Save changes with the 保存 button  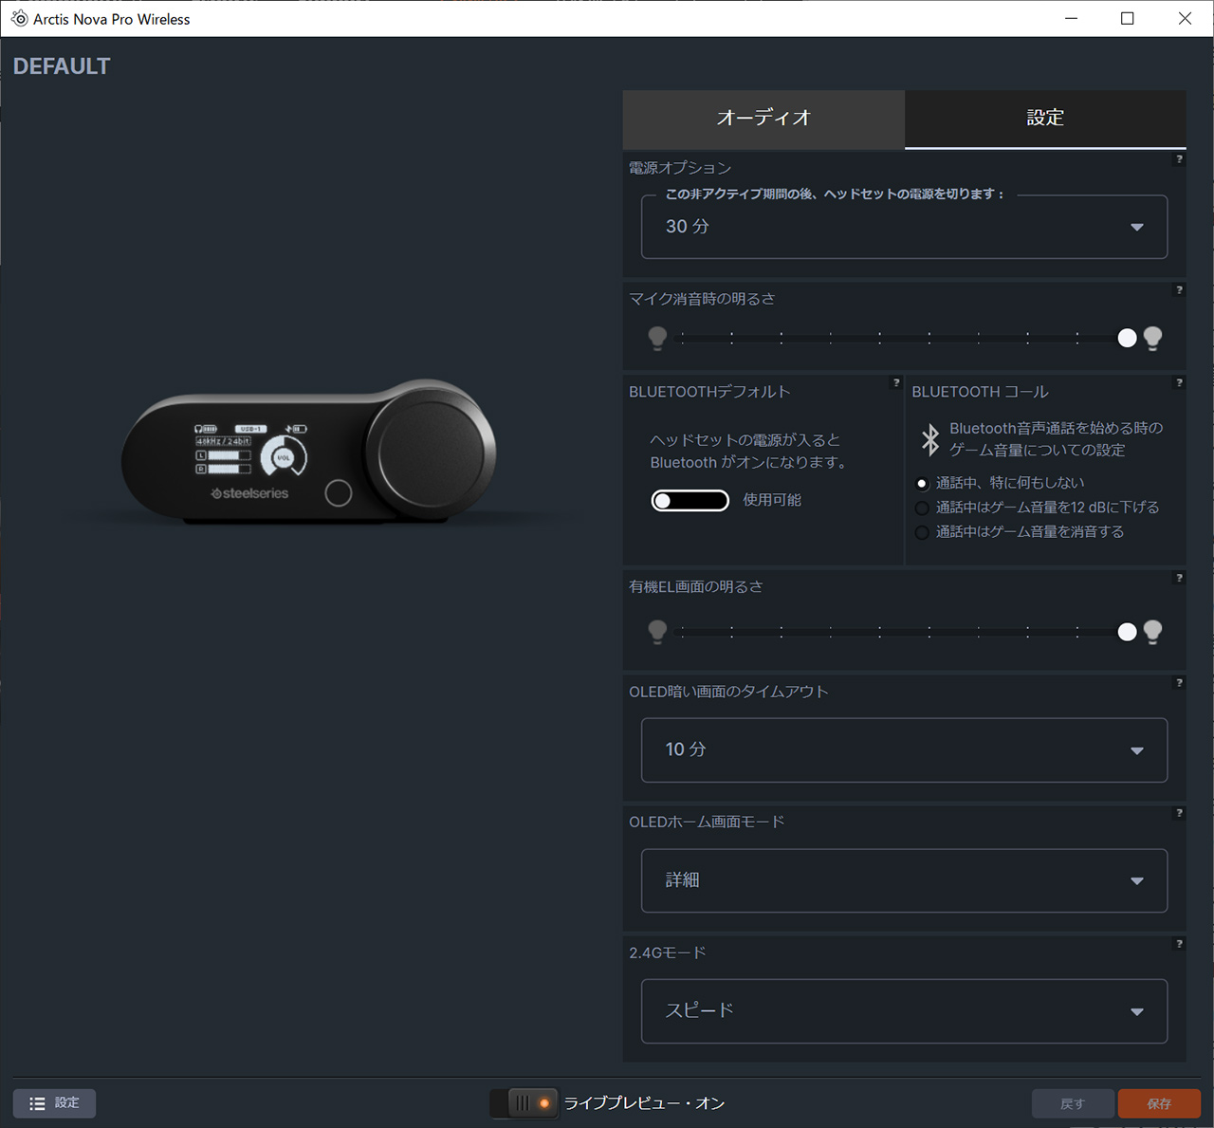coord(1159,1103)
